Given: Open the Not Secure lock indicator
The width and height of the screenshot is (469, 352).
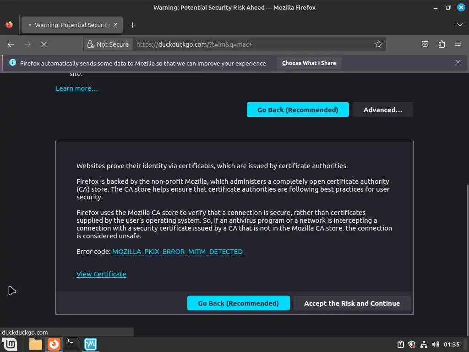Looking at the screenshot, I should tap(108, 44).
